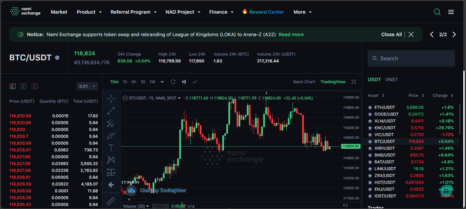Toggle favorite star for ZRX/USDT
This screenshot has height=209, width=466.
(x=370, y=176)
